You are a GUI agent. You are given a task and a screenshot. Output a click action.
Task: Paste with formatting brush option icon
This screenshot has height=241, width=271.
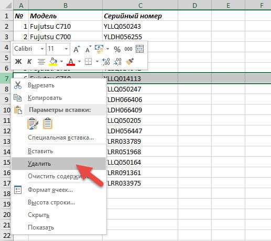(x=32, y=123)
